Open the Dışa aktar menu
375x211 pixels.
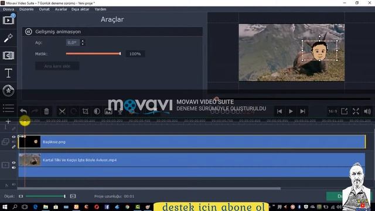80,9
